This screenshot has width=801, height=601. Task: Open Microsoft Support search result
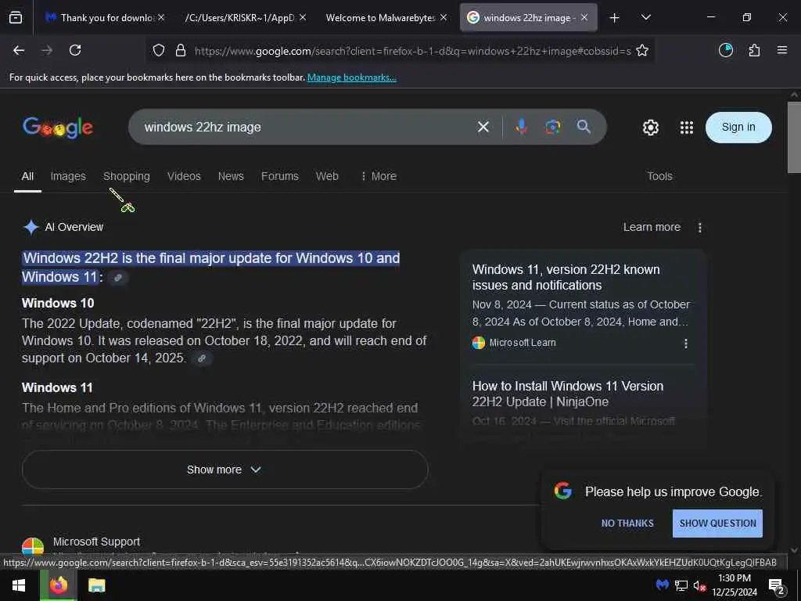click(x=96, y=542)
